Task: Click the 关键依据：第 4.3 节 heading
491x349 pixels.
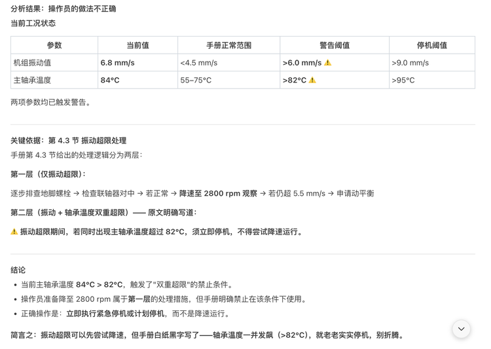Action: click(x=68, y=141)
